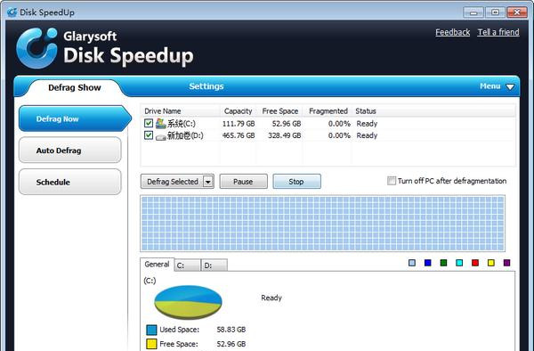Click the Stop button
The height and width of the screenshot is (351, 534).
pyautogui.click(x=296, y=182)
